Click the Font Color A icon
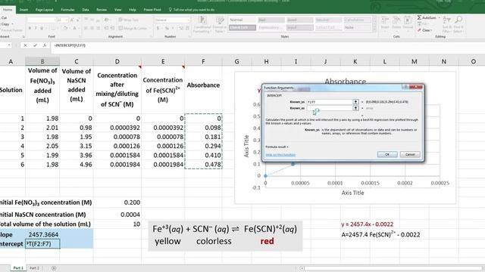This screenshot has height=272, width=485. click(74, 28)
